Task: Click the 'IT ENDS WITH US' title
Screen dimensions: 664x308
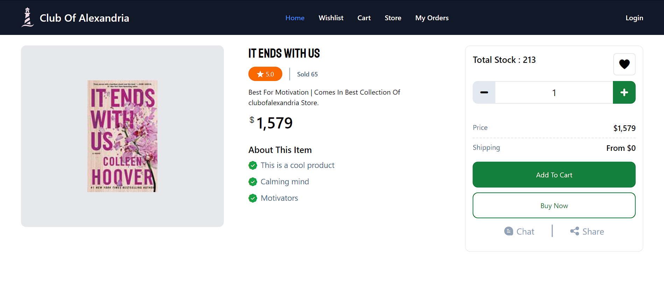Action: click(x=284, y=53)
